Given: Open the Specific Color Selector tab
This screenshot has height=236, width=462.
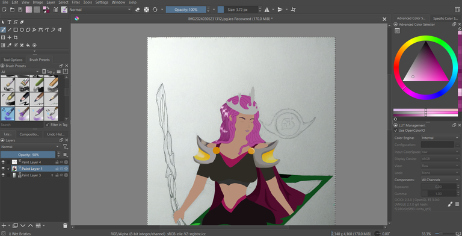Looking at the screenshot, I should 445,18.
